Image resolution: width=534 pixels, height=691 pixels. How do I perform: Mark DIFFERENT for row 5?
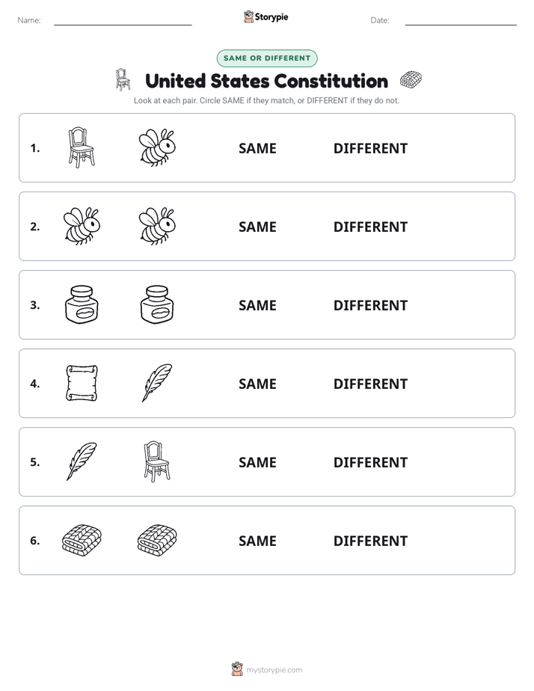pyautogui.click(x=370, y=462)
